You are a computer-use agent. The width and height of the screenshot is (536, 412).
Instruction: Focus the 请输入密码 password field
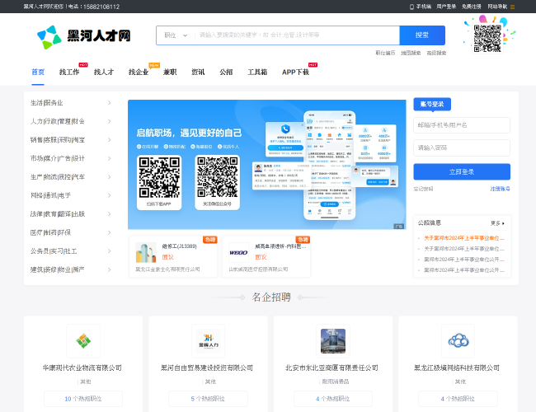point(462,148)
